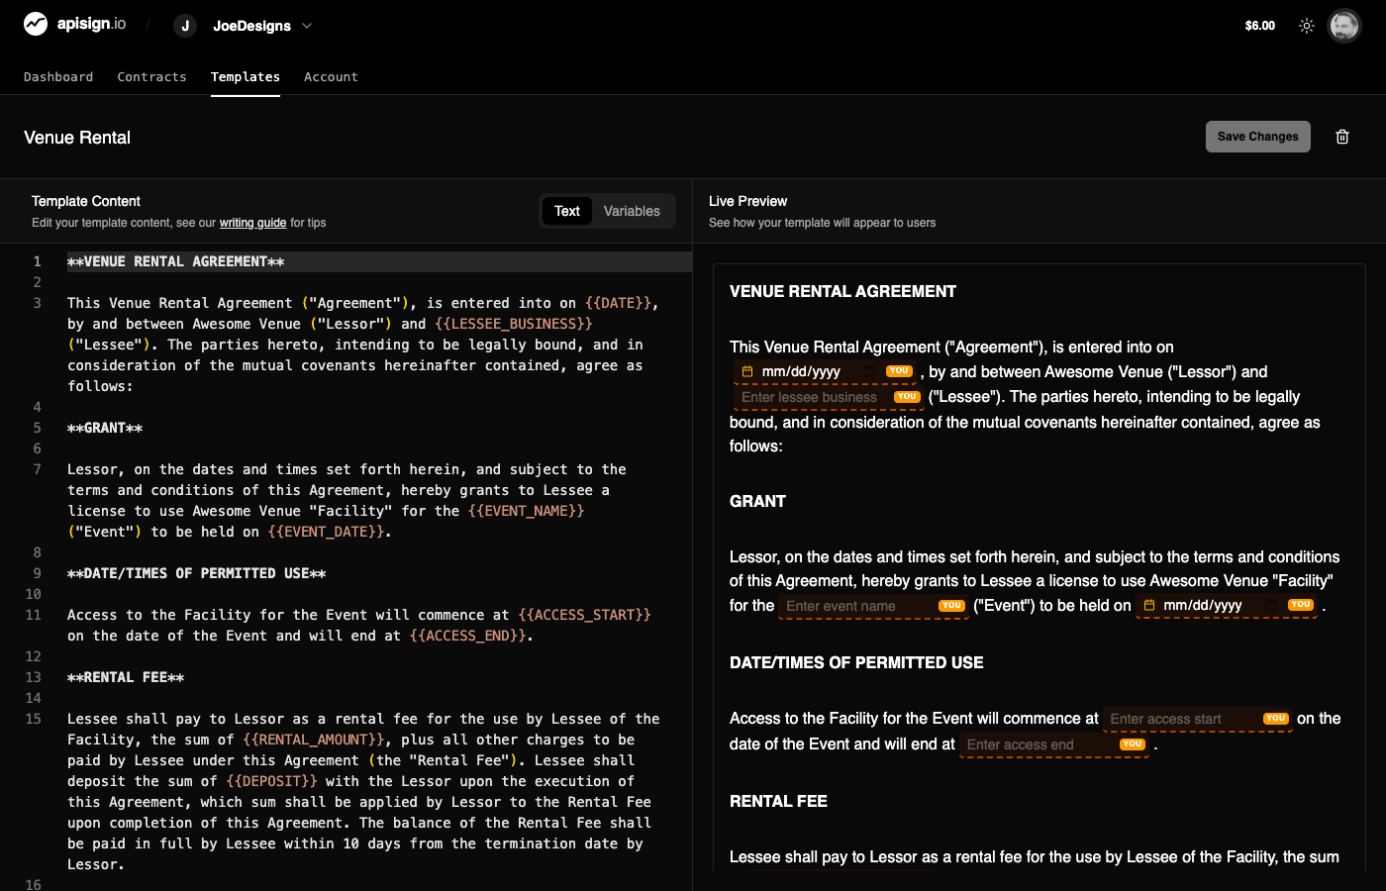Open the user profile avatar

click(x=1343, y=26)
